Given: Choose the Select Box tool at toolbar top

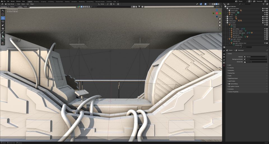Looking at the screenshot, I should pyautogui.click(x=3, y=10).
